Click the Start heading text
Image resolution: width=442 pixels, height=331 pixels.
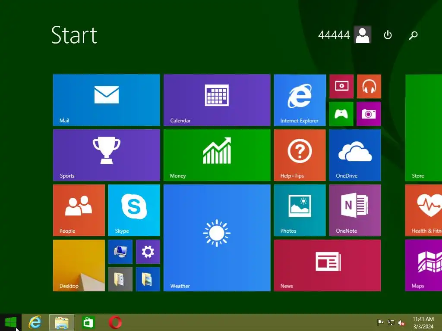74,35
